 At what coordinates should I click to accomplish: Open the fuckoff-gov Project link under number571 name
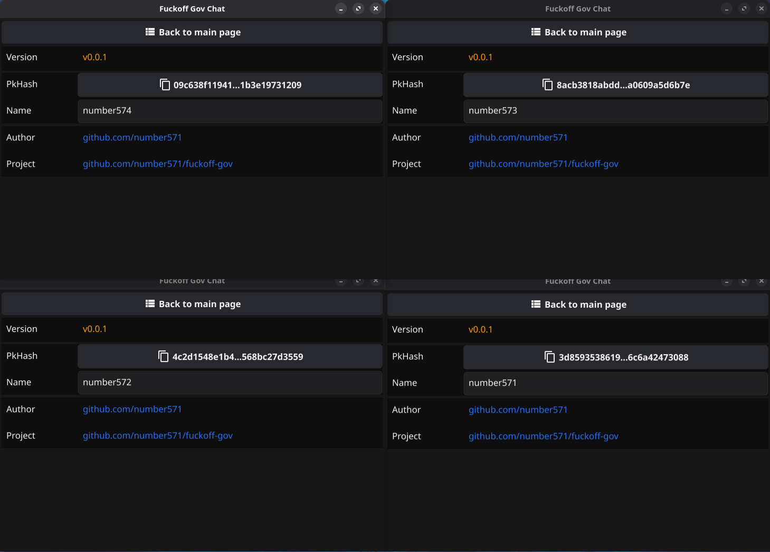tap(543, 436)
